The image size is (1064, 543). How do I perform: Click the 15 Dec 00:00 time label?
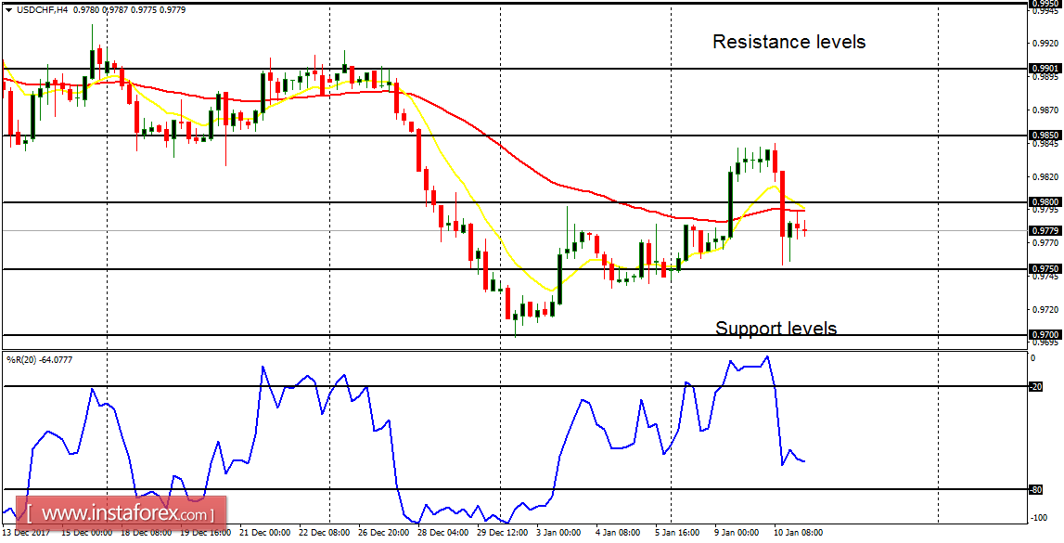(87, 533)
